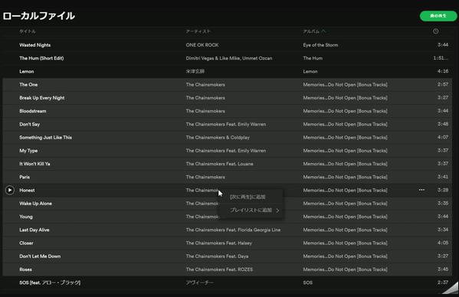
Task: Choose '次に再生に追加' from the context menu
Action: click(248, 197)
